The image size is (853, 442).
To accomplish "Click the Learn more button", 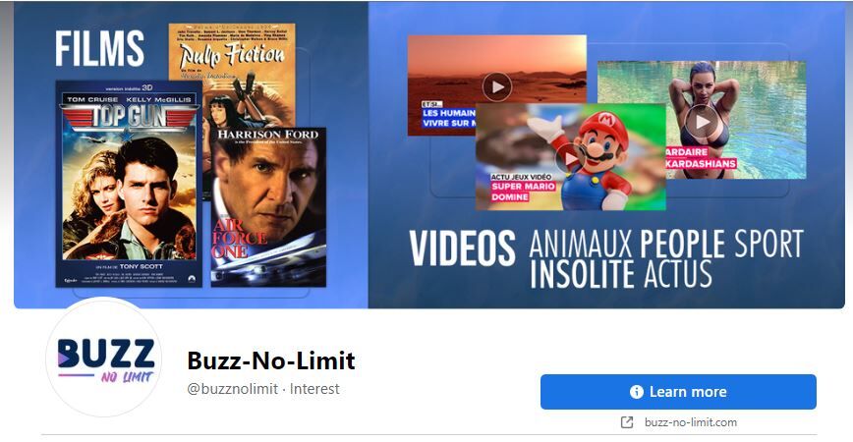I will [678, 392].
